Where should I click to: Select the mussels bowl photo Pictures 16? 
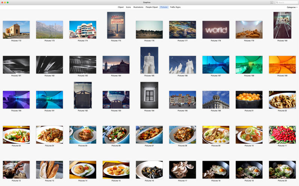click(x=149, y=170)
